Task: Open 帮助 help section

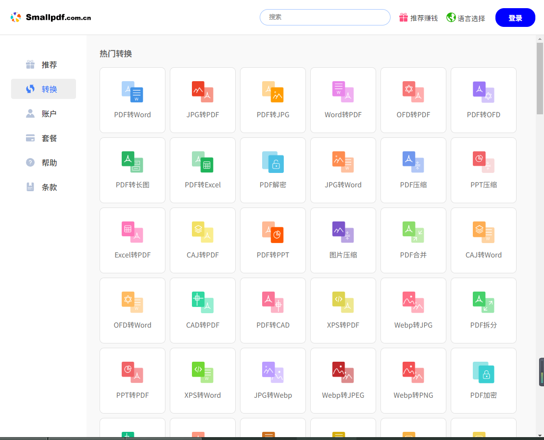Action: click(43, 162)
